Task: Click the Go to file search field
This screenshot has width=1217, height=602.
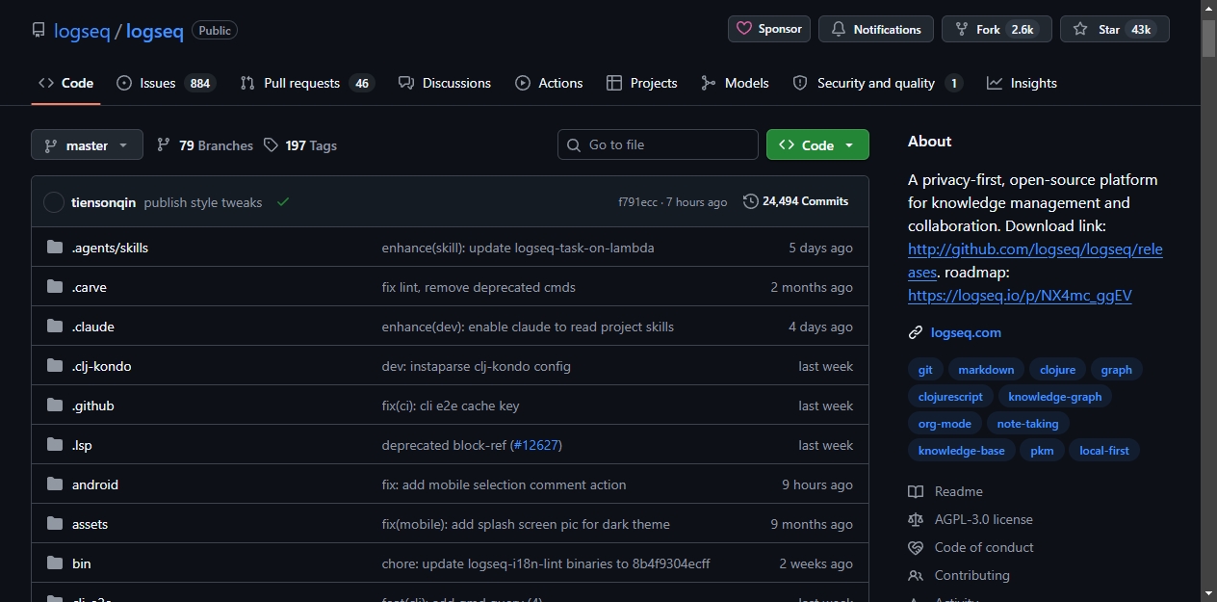Action: tap(658, 144)
